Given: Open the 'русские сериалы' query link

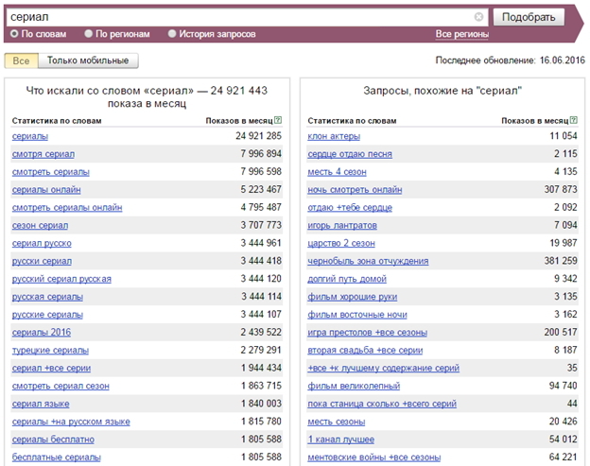Looking at the screenshot, I should [47, 315].
